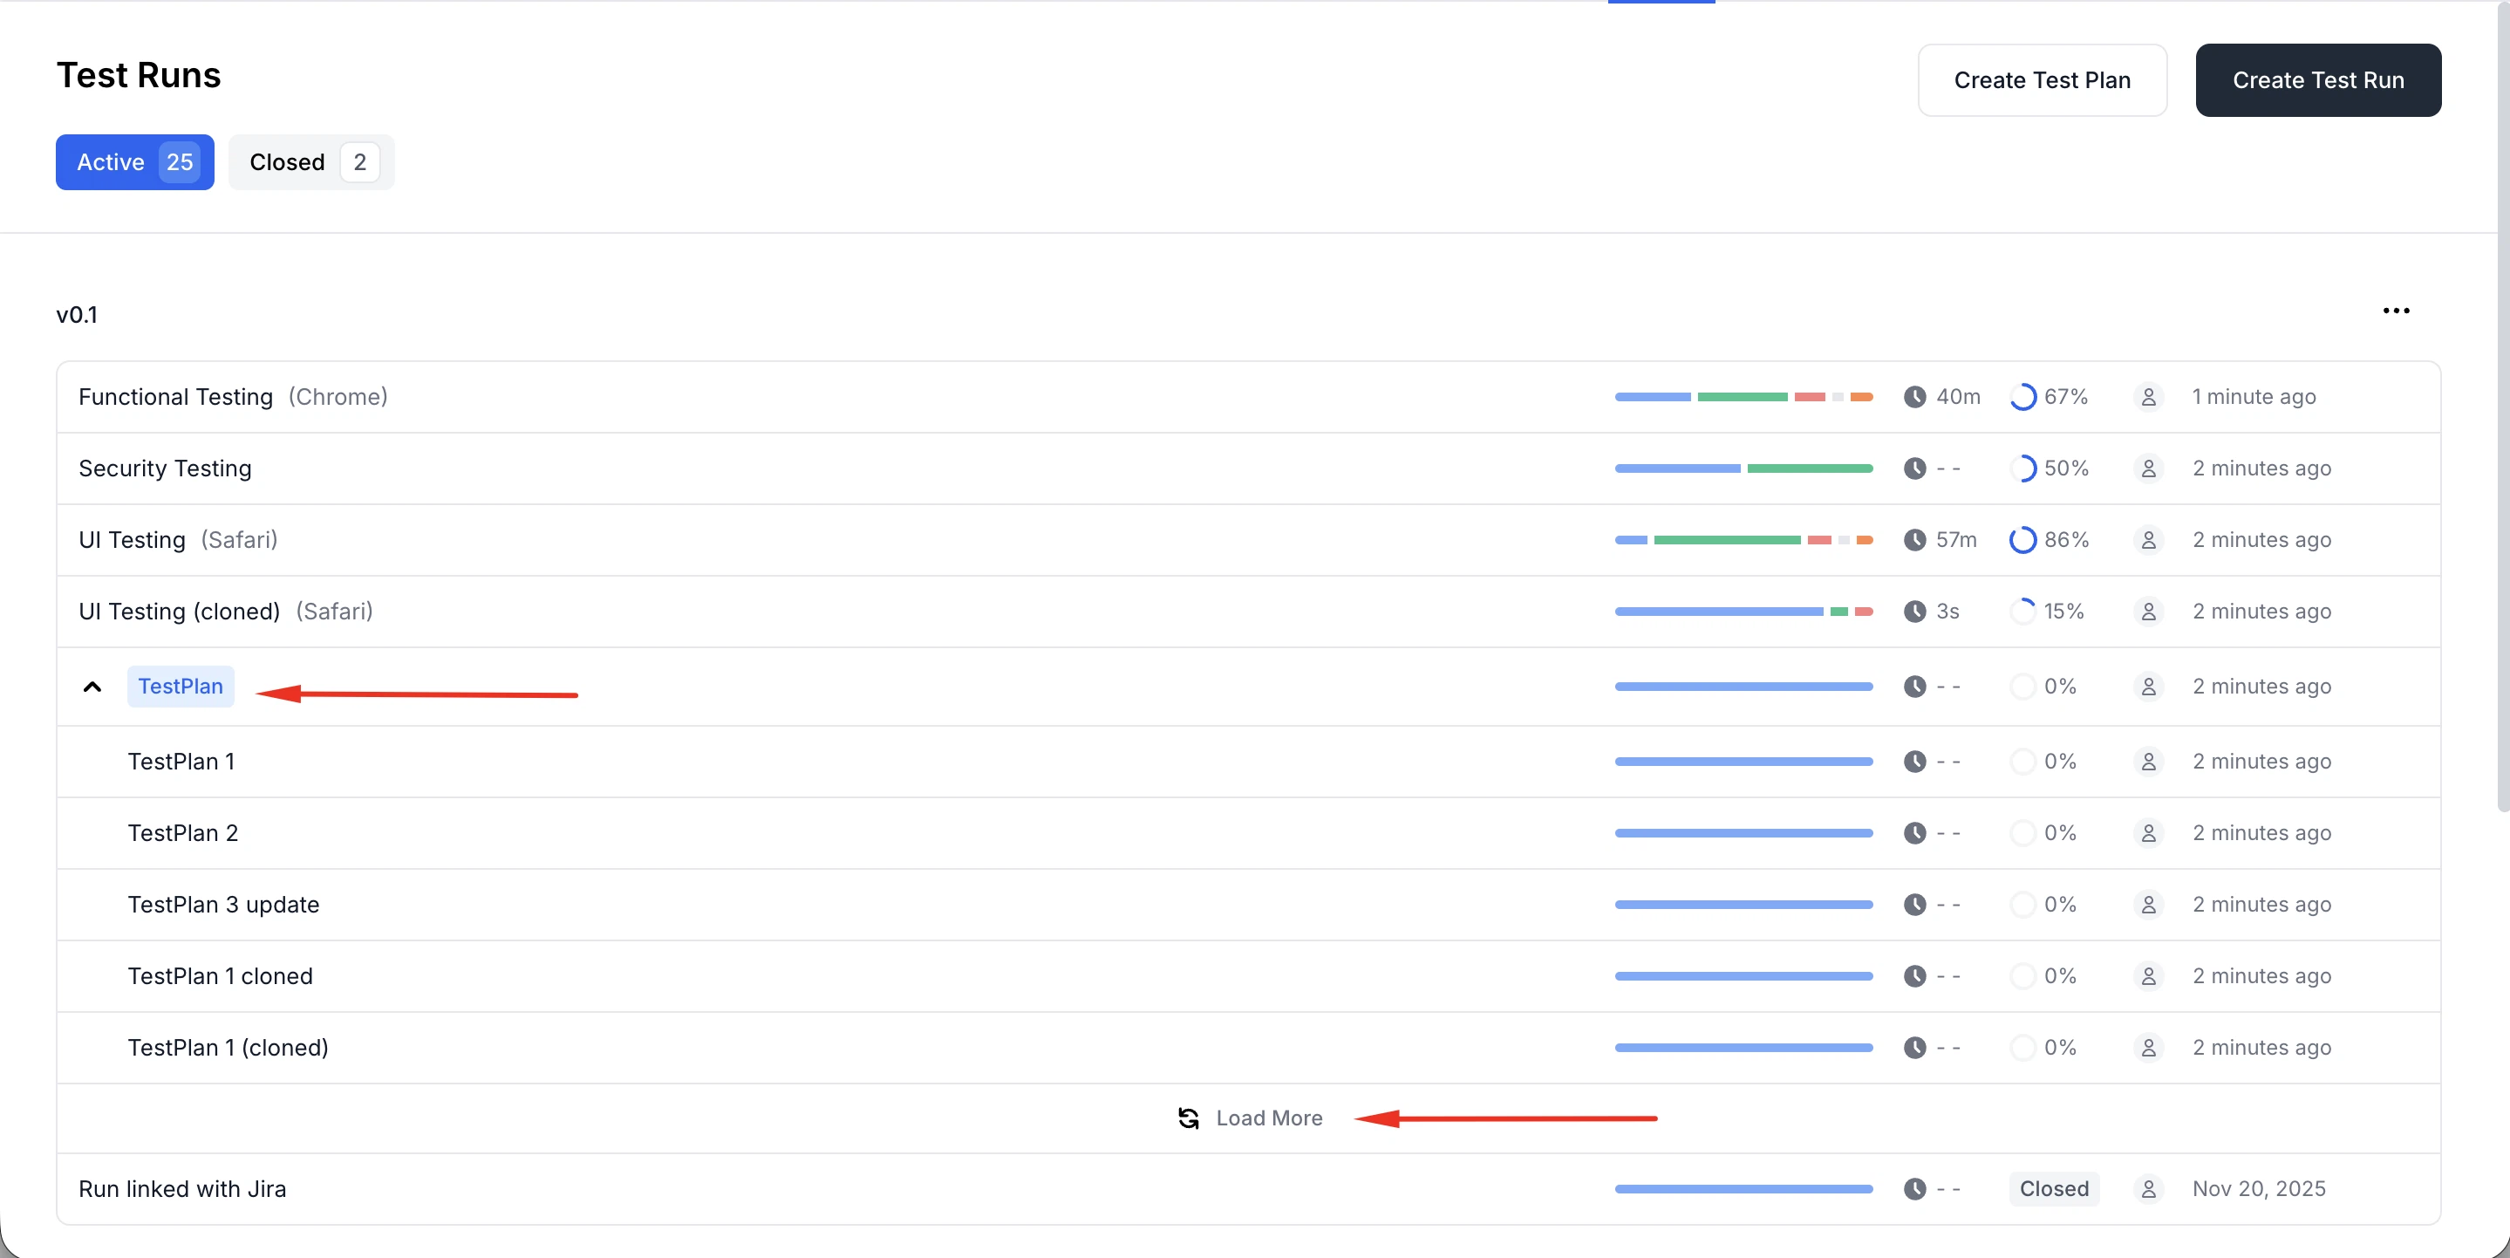This screenshot has width=2510, height=1258.
Task: Click the 86% progress indicator on UI Testing
Action: pos(2023,540)
